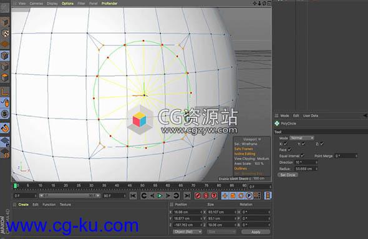Click the Locked Workplane icon
Screen dimensions: 368x239
click(5, 141)
